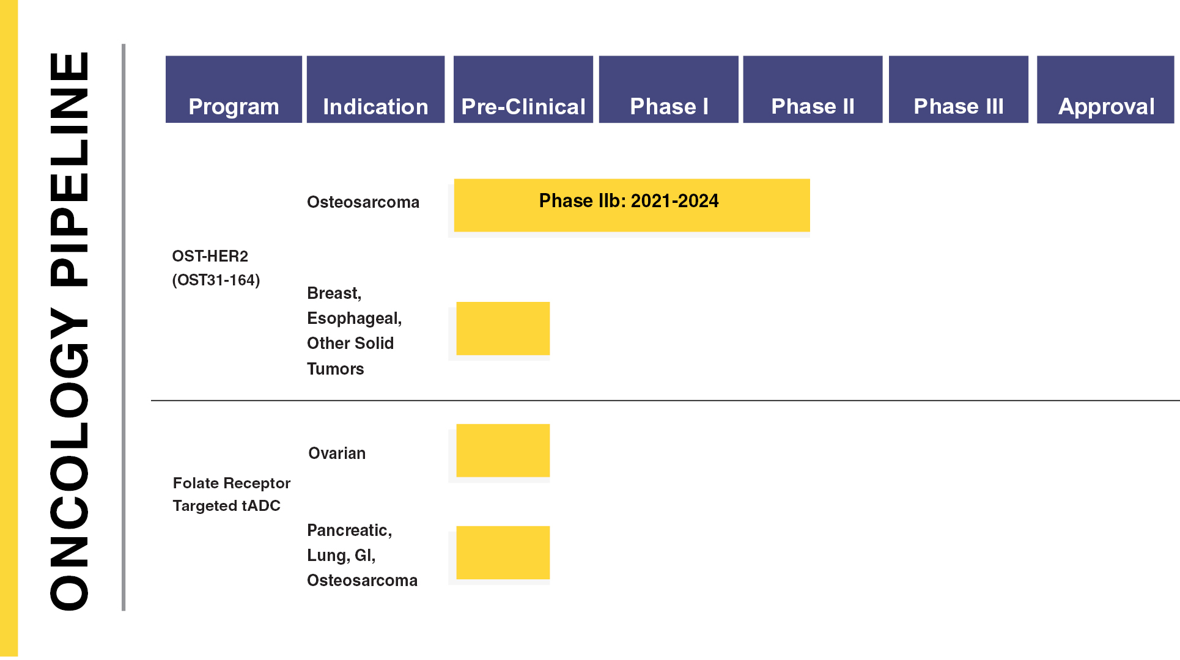
Task: Select the Pancreatic, Lung, GI yellow bar
Action: coord(503,552)
